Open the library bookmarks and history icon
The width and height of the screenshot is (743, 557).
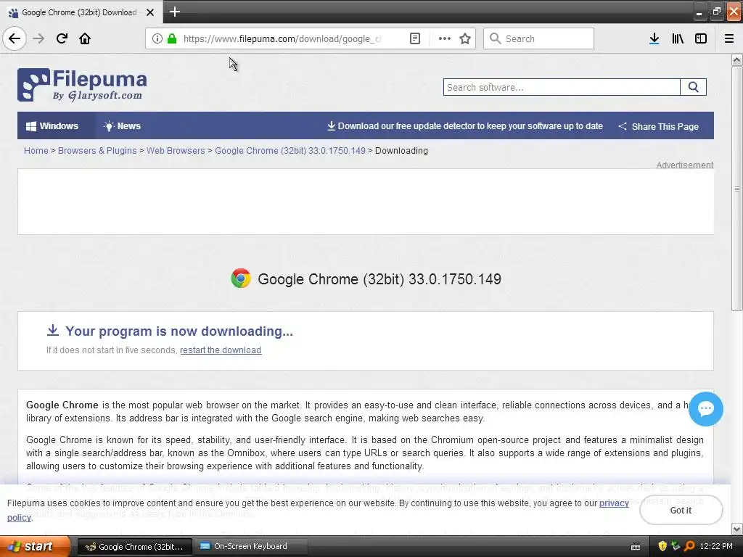tap(678, 38)
